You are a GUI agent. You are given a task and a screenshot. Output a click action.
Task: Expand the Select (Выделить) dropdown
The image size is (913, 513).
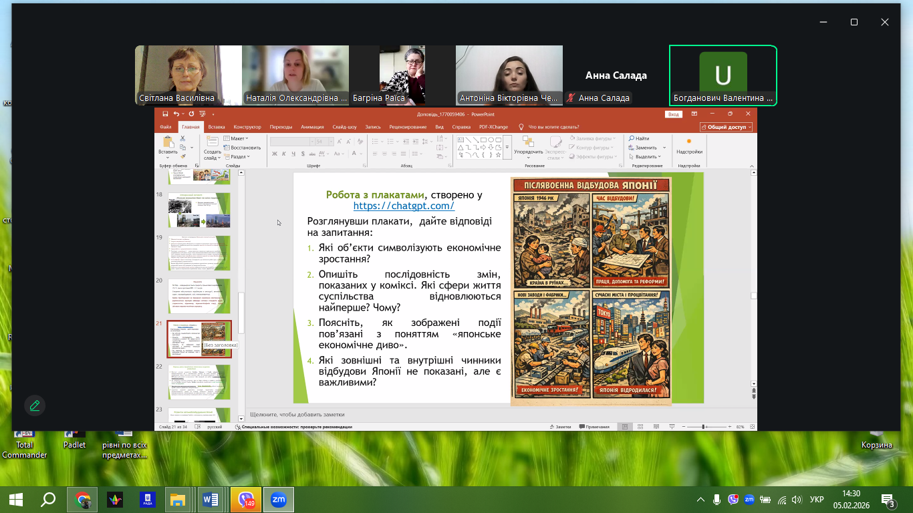pyautogui.click(x=646, y=157)
